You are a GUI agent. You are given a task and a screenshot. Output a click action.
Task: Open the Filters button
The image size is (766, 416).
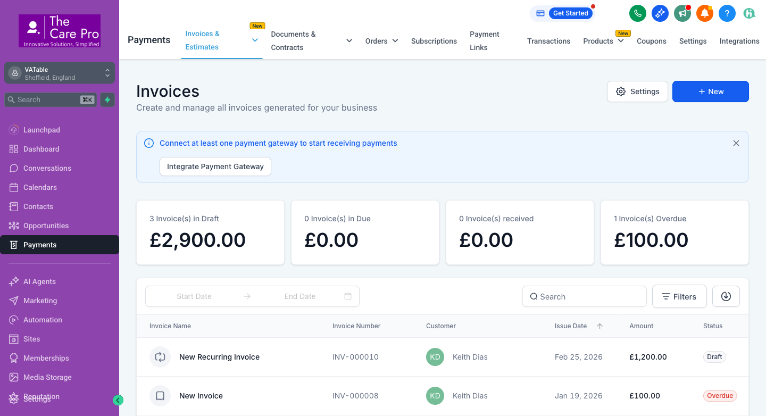coord(679,296)
